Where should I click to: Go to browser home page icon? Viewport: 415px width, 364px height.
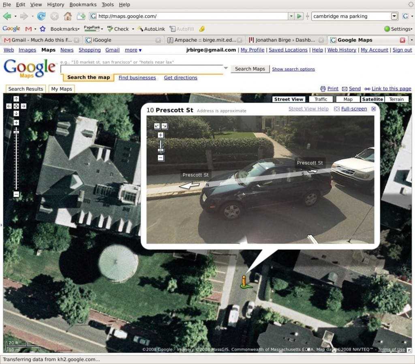click(67, 16)
